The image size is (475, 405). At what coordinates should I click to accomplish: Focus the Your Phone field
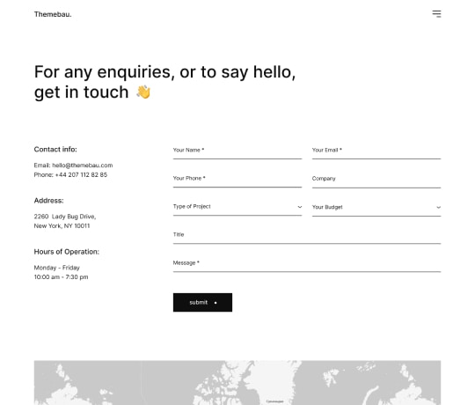coord(237,179)
